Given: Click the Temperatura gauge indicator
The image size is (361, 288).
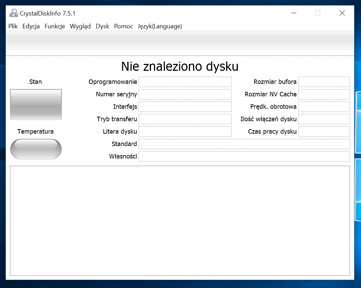Looking at the screenshot, I should (36, 149).
